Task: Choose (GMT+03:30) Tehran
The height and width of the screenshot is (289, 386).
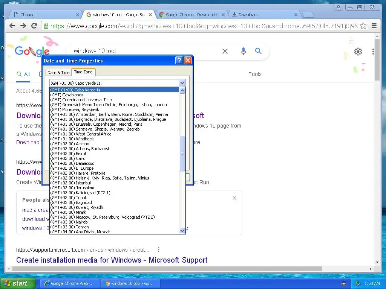Action: pos(114,227)
